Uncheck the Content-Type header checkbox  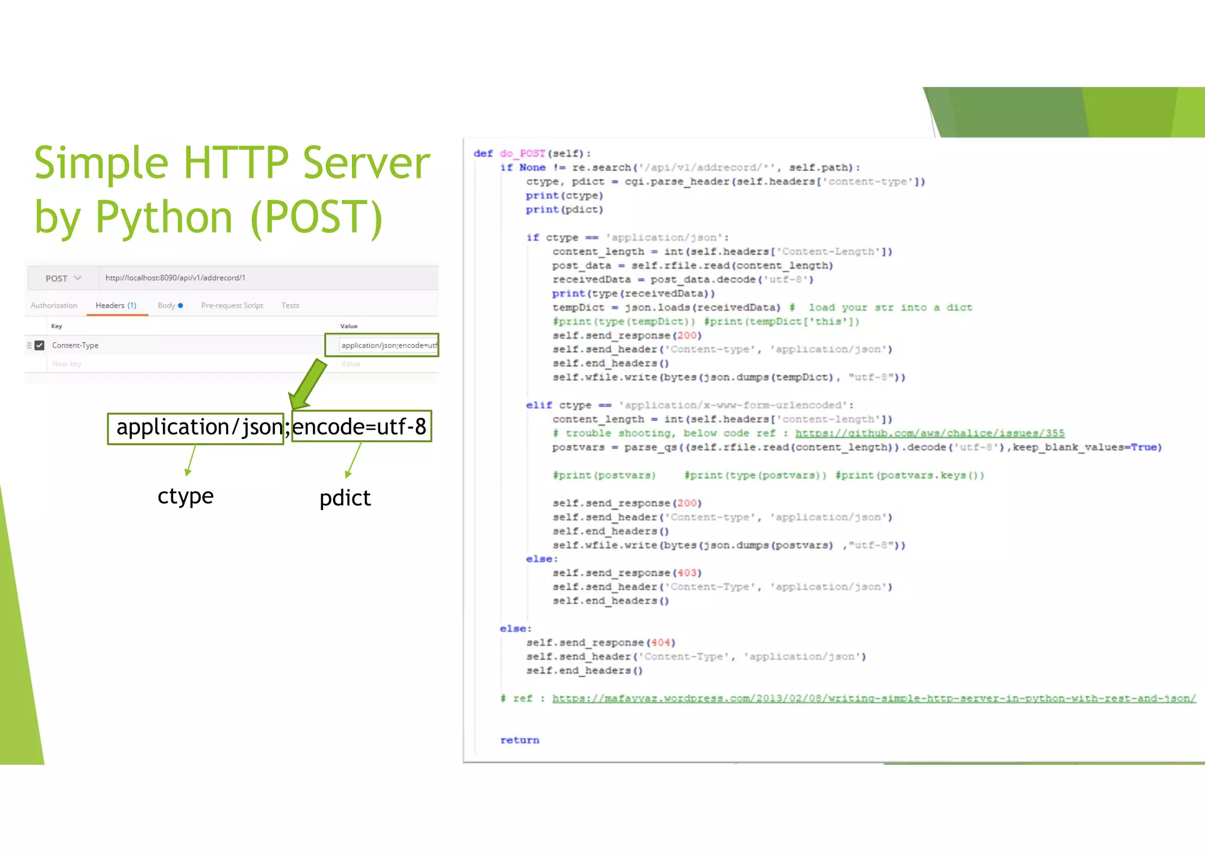(39, 345)
